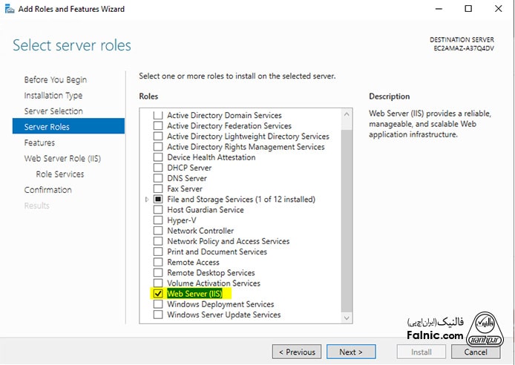Check Windows Server Update Services checkbox
515x365 pixels.
click(157, 315)
